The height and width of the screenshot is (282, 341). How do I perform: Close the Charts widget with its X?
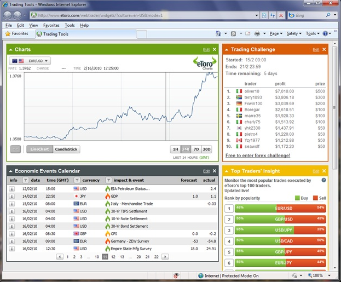click(215, 49)
